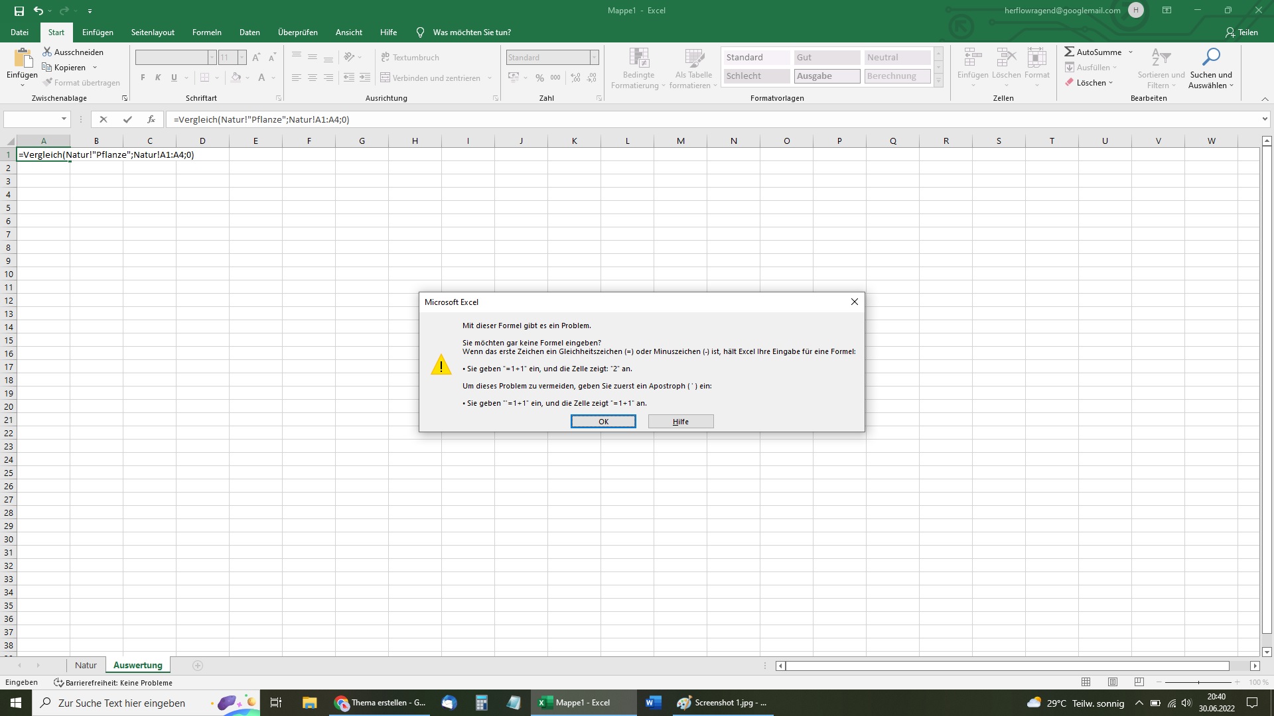Switch to the Daten ribbon tab
This screenshot has width=1274, height=716.
(x=249, y=32)
